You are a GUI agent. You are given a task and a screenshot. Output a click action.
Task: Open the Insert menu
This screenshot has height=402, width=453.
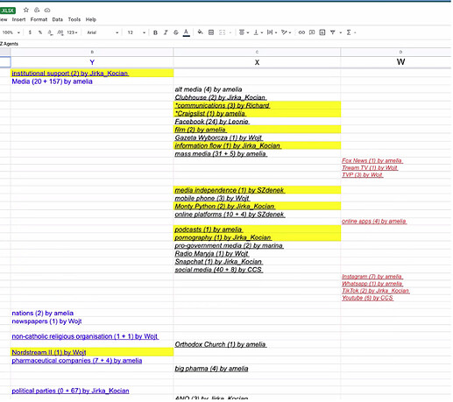click(x=18, y=19)
